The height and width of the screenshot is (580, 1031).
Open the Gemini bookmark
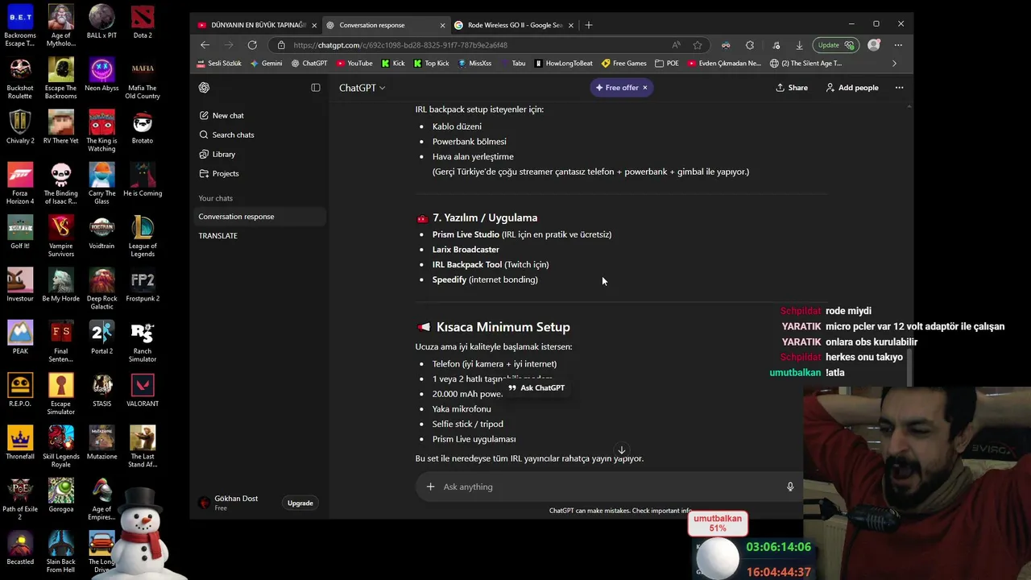[x=266, y=63]
